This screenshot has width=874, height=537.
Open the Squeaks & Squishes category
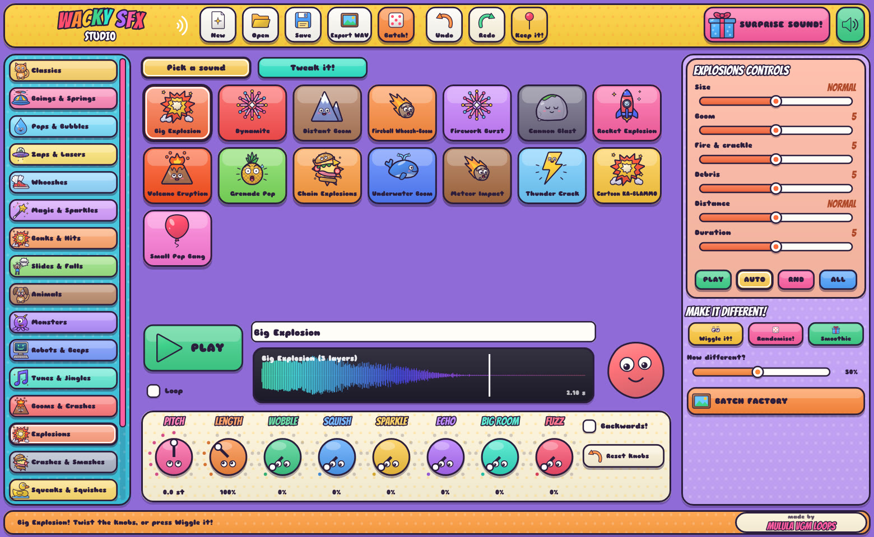(x=63, y=490)
